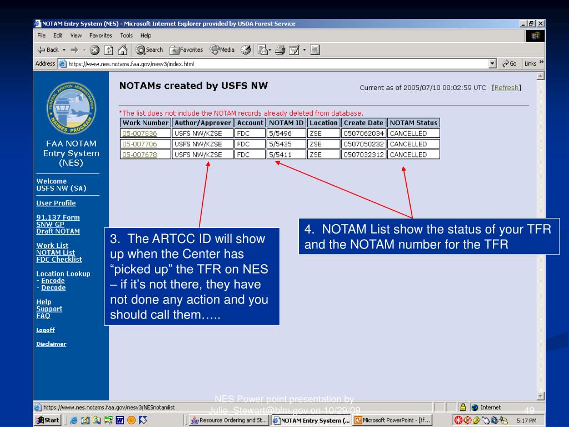Screen dimensions: 569x427
Task: Click the Decode location lookup link
Action: pyautogui.click(x=53, y=287)
